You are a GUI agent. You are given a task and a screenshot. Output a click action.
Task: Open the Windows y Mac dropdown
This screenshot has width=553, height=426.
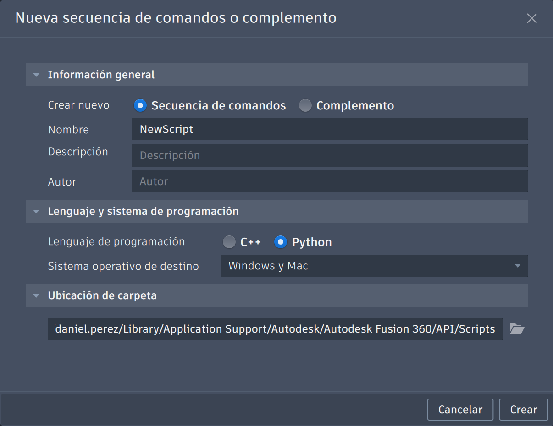[374, 266]
